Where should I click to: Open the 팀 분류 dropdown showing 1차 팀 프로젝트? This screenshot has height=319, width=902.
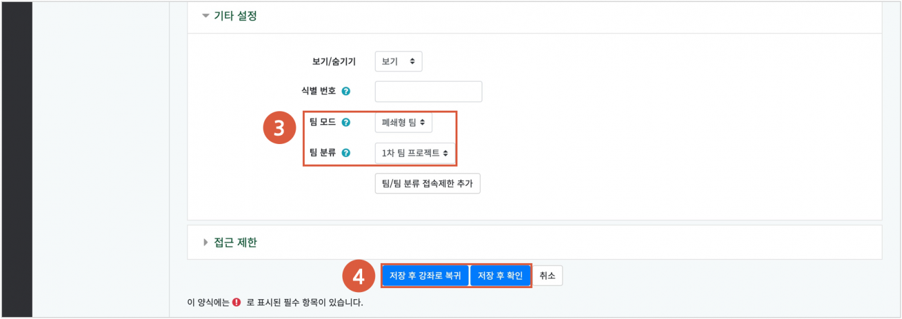[x=415, y=153]
